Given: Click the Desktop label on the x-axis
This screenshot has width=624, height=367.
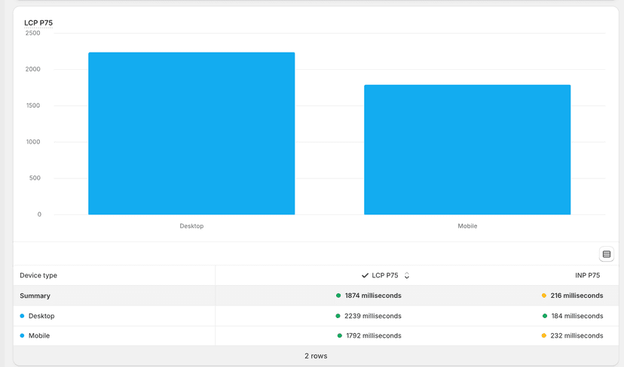Looking at the screenshot, I should click(x=191, y=226).
